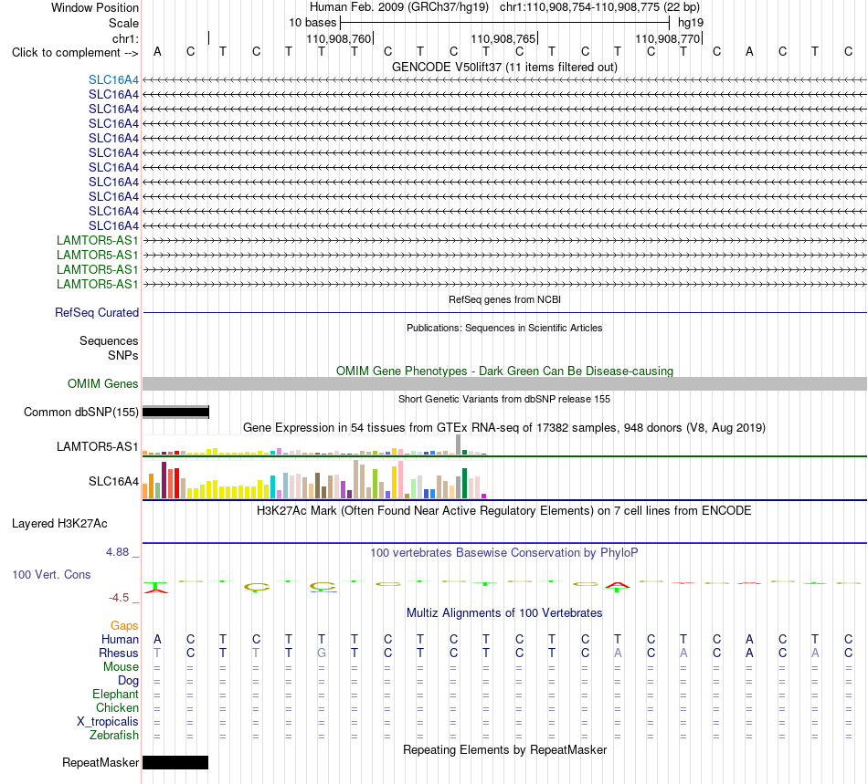Click the 'Dog' alignment row label
The height and width of the screenshot is (784, 868).
pyautogui.click(x=129, y=681)
